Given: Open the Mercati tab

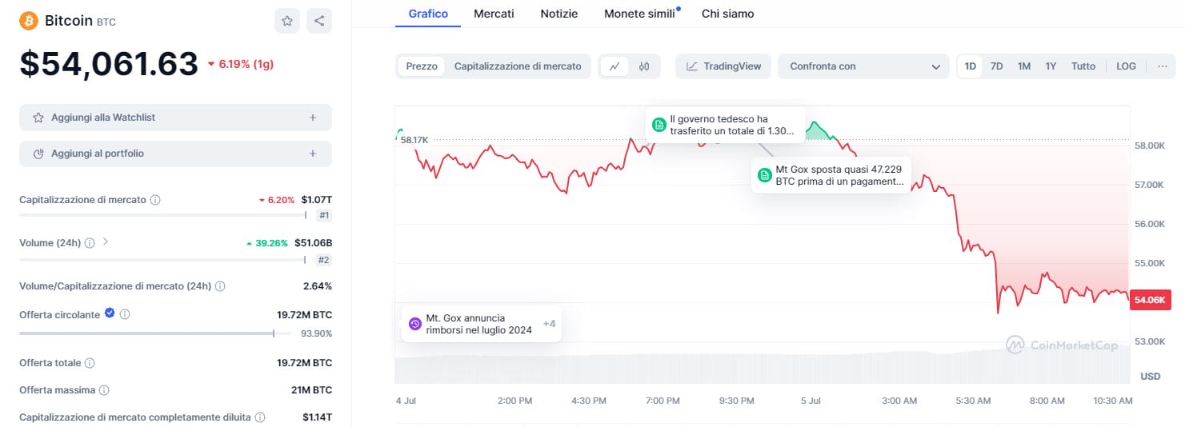Looking at the screenshot, I should 494,14.
